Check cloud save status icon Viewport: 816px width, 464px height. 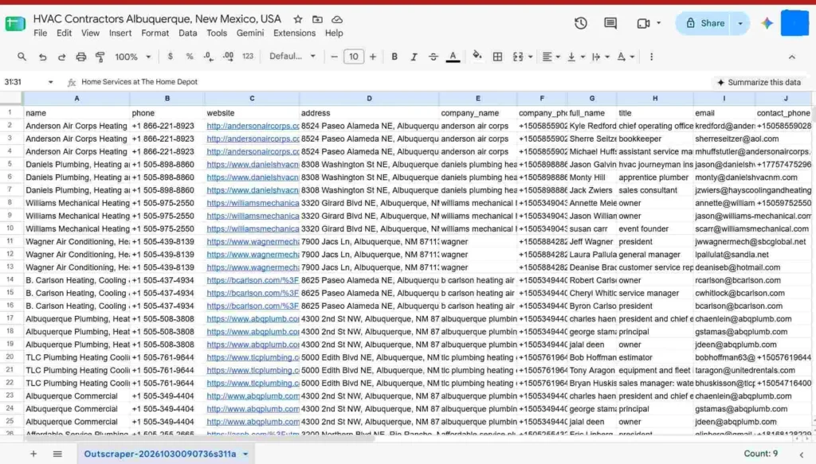(337, 19)
